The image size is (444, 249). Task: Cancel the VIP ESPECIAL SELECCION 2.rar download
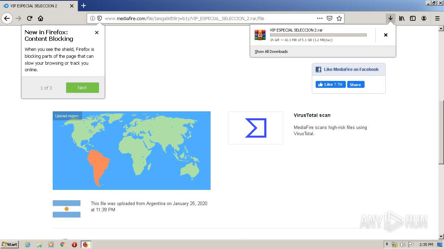386,35
